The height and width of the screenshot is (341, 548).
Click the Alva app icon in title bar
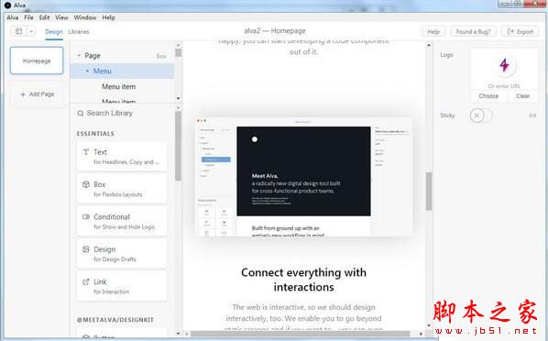coord(7,5)
